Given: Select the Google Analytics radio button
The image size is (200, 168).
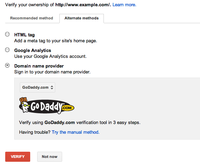Looking at the screenshot, I should (7, 50).
